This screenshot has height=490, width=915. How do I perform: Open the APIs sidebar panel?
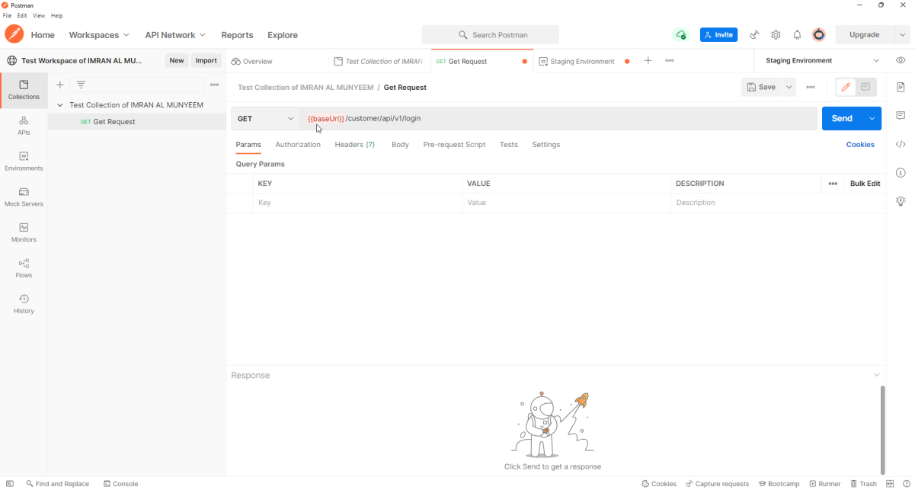point(24,126)
